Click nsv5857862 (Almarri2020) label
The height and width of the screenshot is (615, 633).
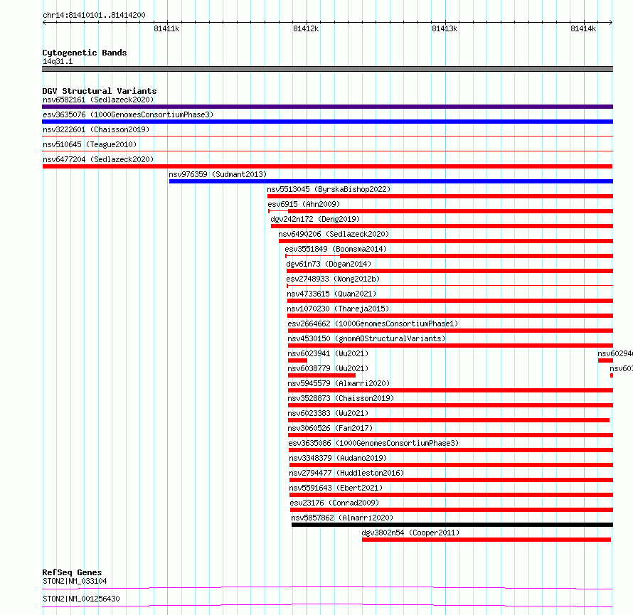(x=342, y=518)
